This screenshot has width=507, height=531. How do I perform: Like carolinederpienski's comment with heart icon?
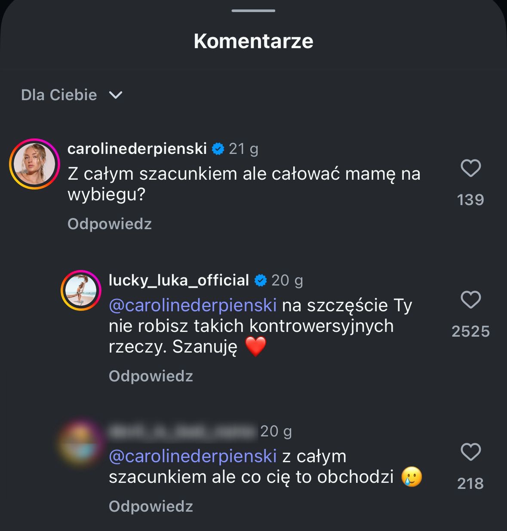(470, 168)
